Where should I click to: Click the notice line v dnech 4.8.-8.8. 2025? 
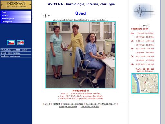pyautogui.click(x=81, y=99)
